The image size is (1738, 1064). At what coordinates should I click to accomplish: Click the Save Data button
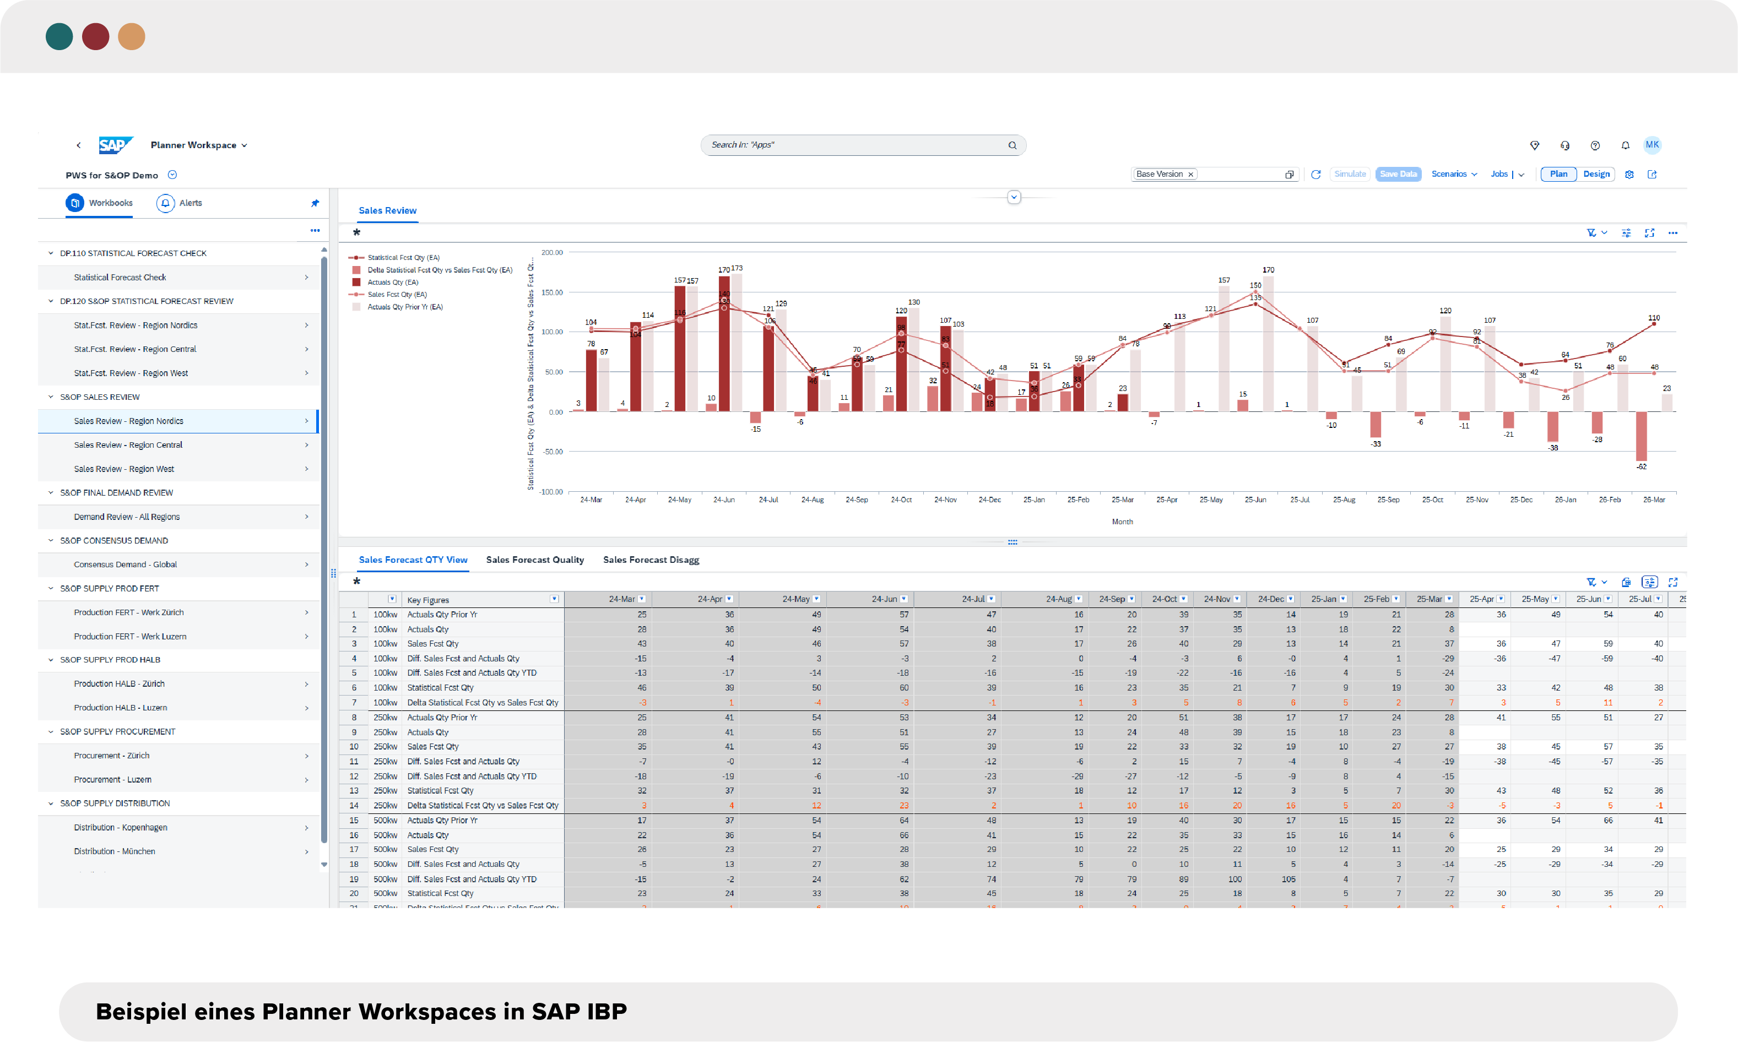coord(1398,174)
